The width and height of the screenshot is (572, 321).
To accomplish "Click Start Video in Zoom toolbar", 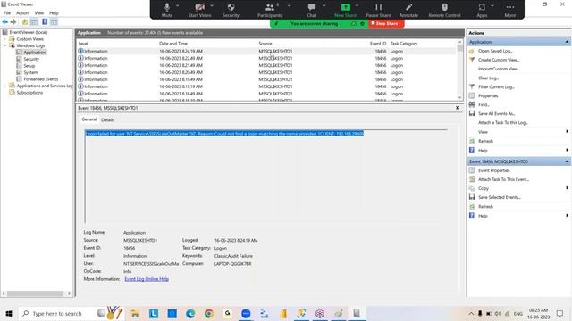I will 199,10.
